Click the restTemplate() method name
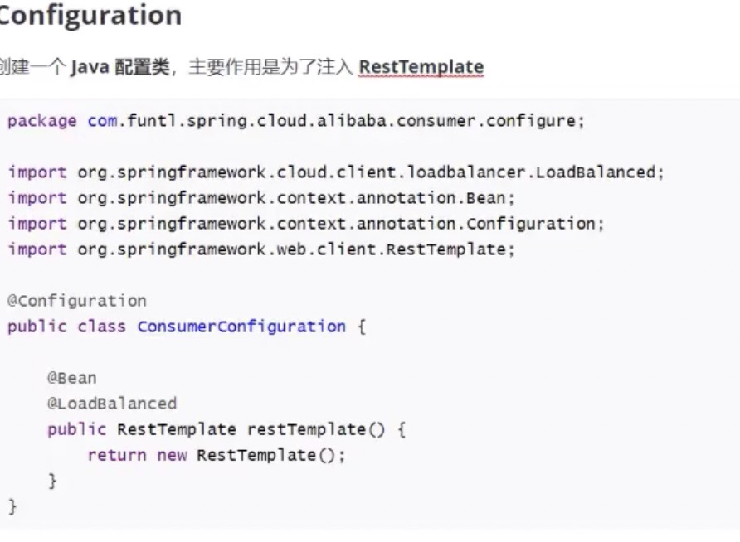 (x=316, y=429)
